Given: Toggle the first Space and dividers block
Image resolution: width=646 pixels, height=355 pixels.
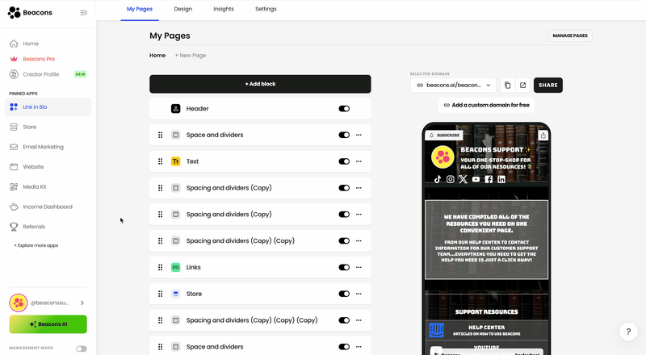Looking at the screenshot, I should pos(344,135).
